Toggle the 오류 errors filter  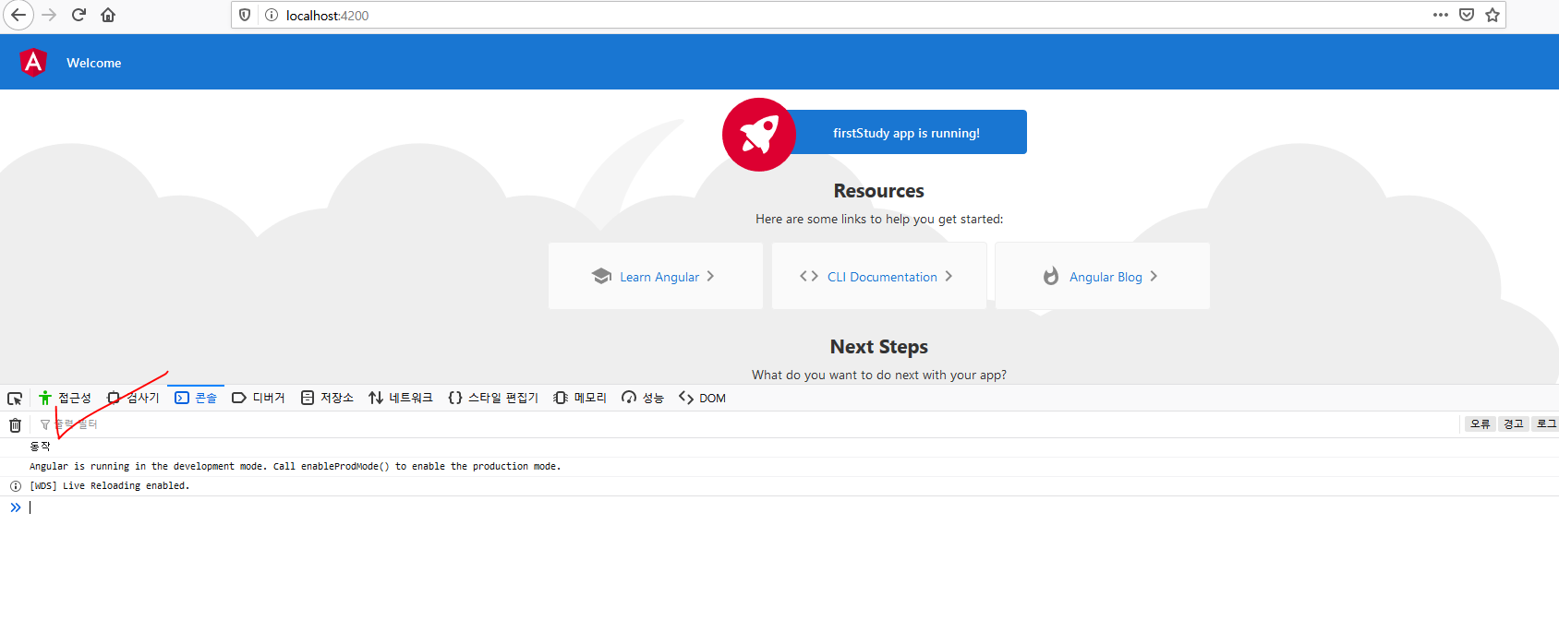[1480, 423]
